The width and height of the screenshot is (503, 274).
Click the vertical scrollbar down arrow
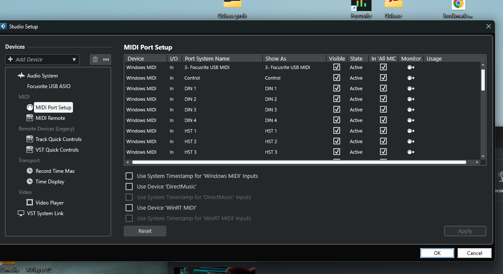click(x=483, y=156)
